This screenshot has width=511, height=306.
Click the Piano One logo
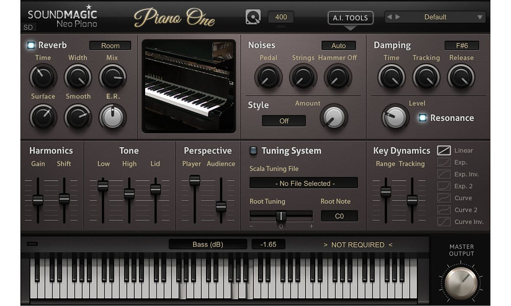click(x=175, y=17)
